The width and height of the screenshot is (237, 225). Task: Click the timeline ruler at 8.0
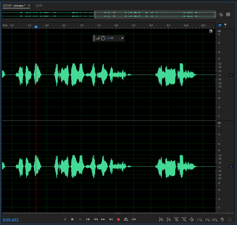point(116,26)
